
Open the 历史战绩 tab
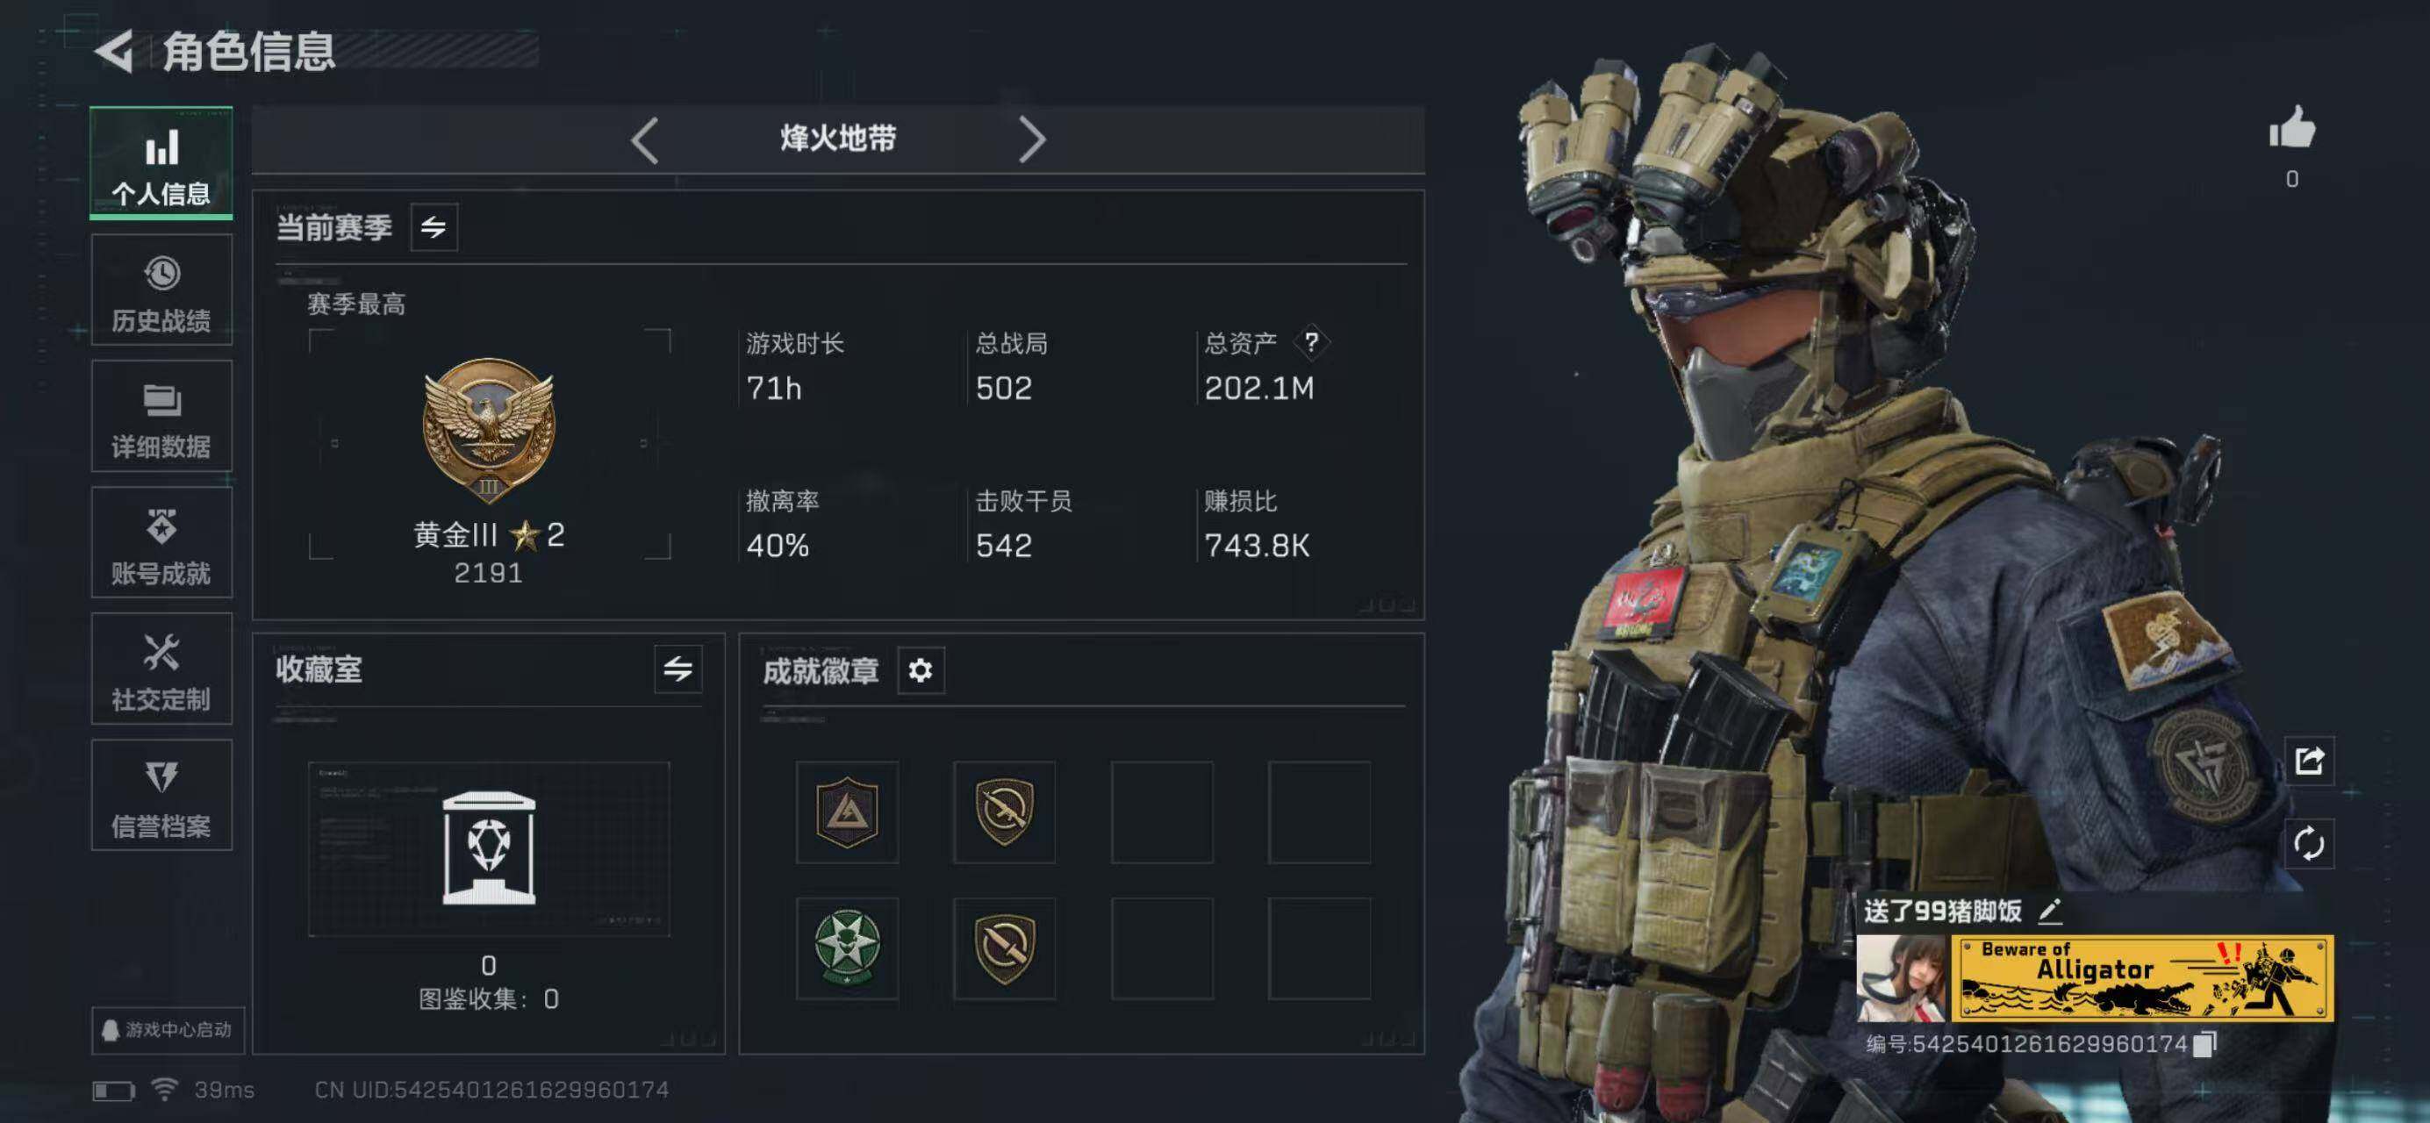[161, 290]
